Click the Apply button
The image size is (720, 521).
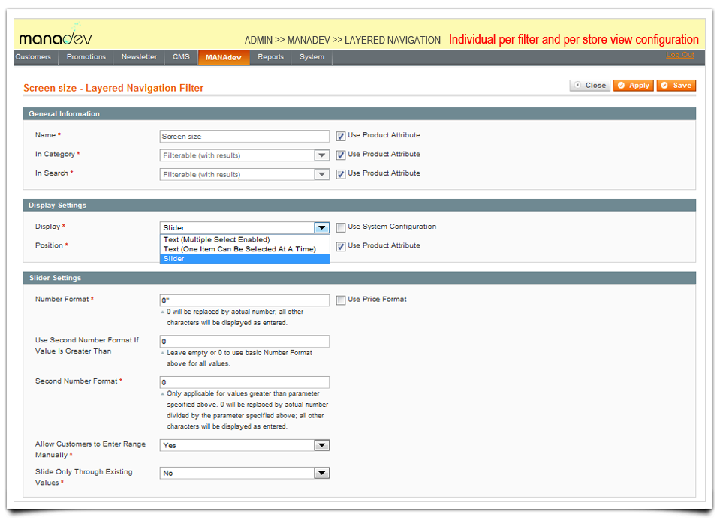pos(633,86)
